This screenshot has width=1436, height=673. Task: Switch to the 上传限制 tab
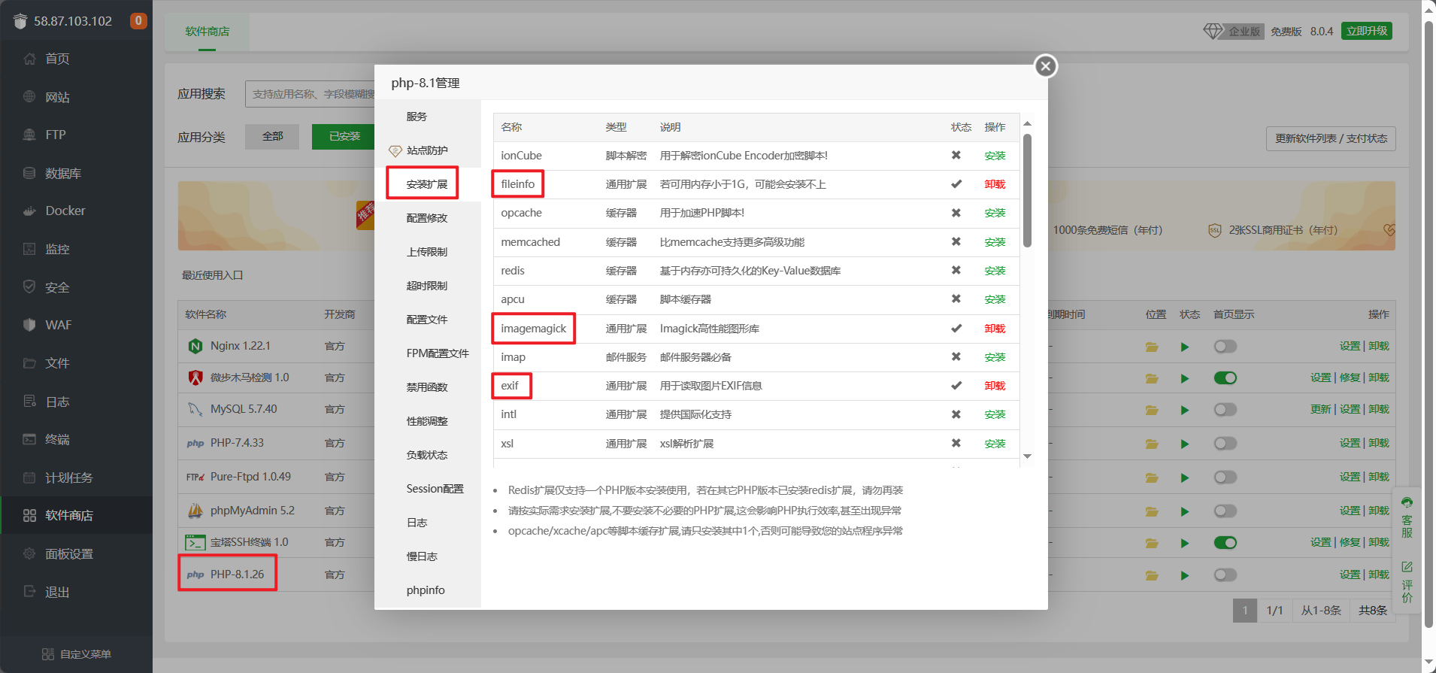427,252
